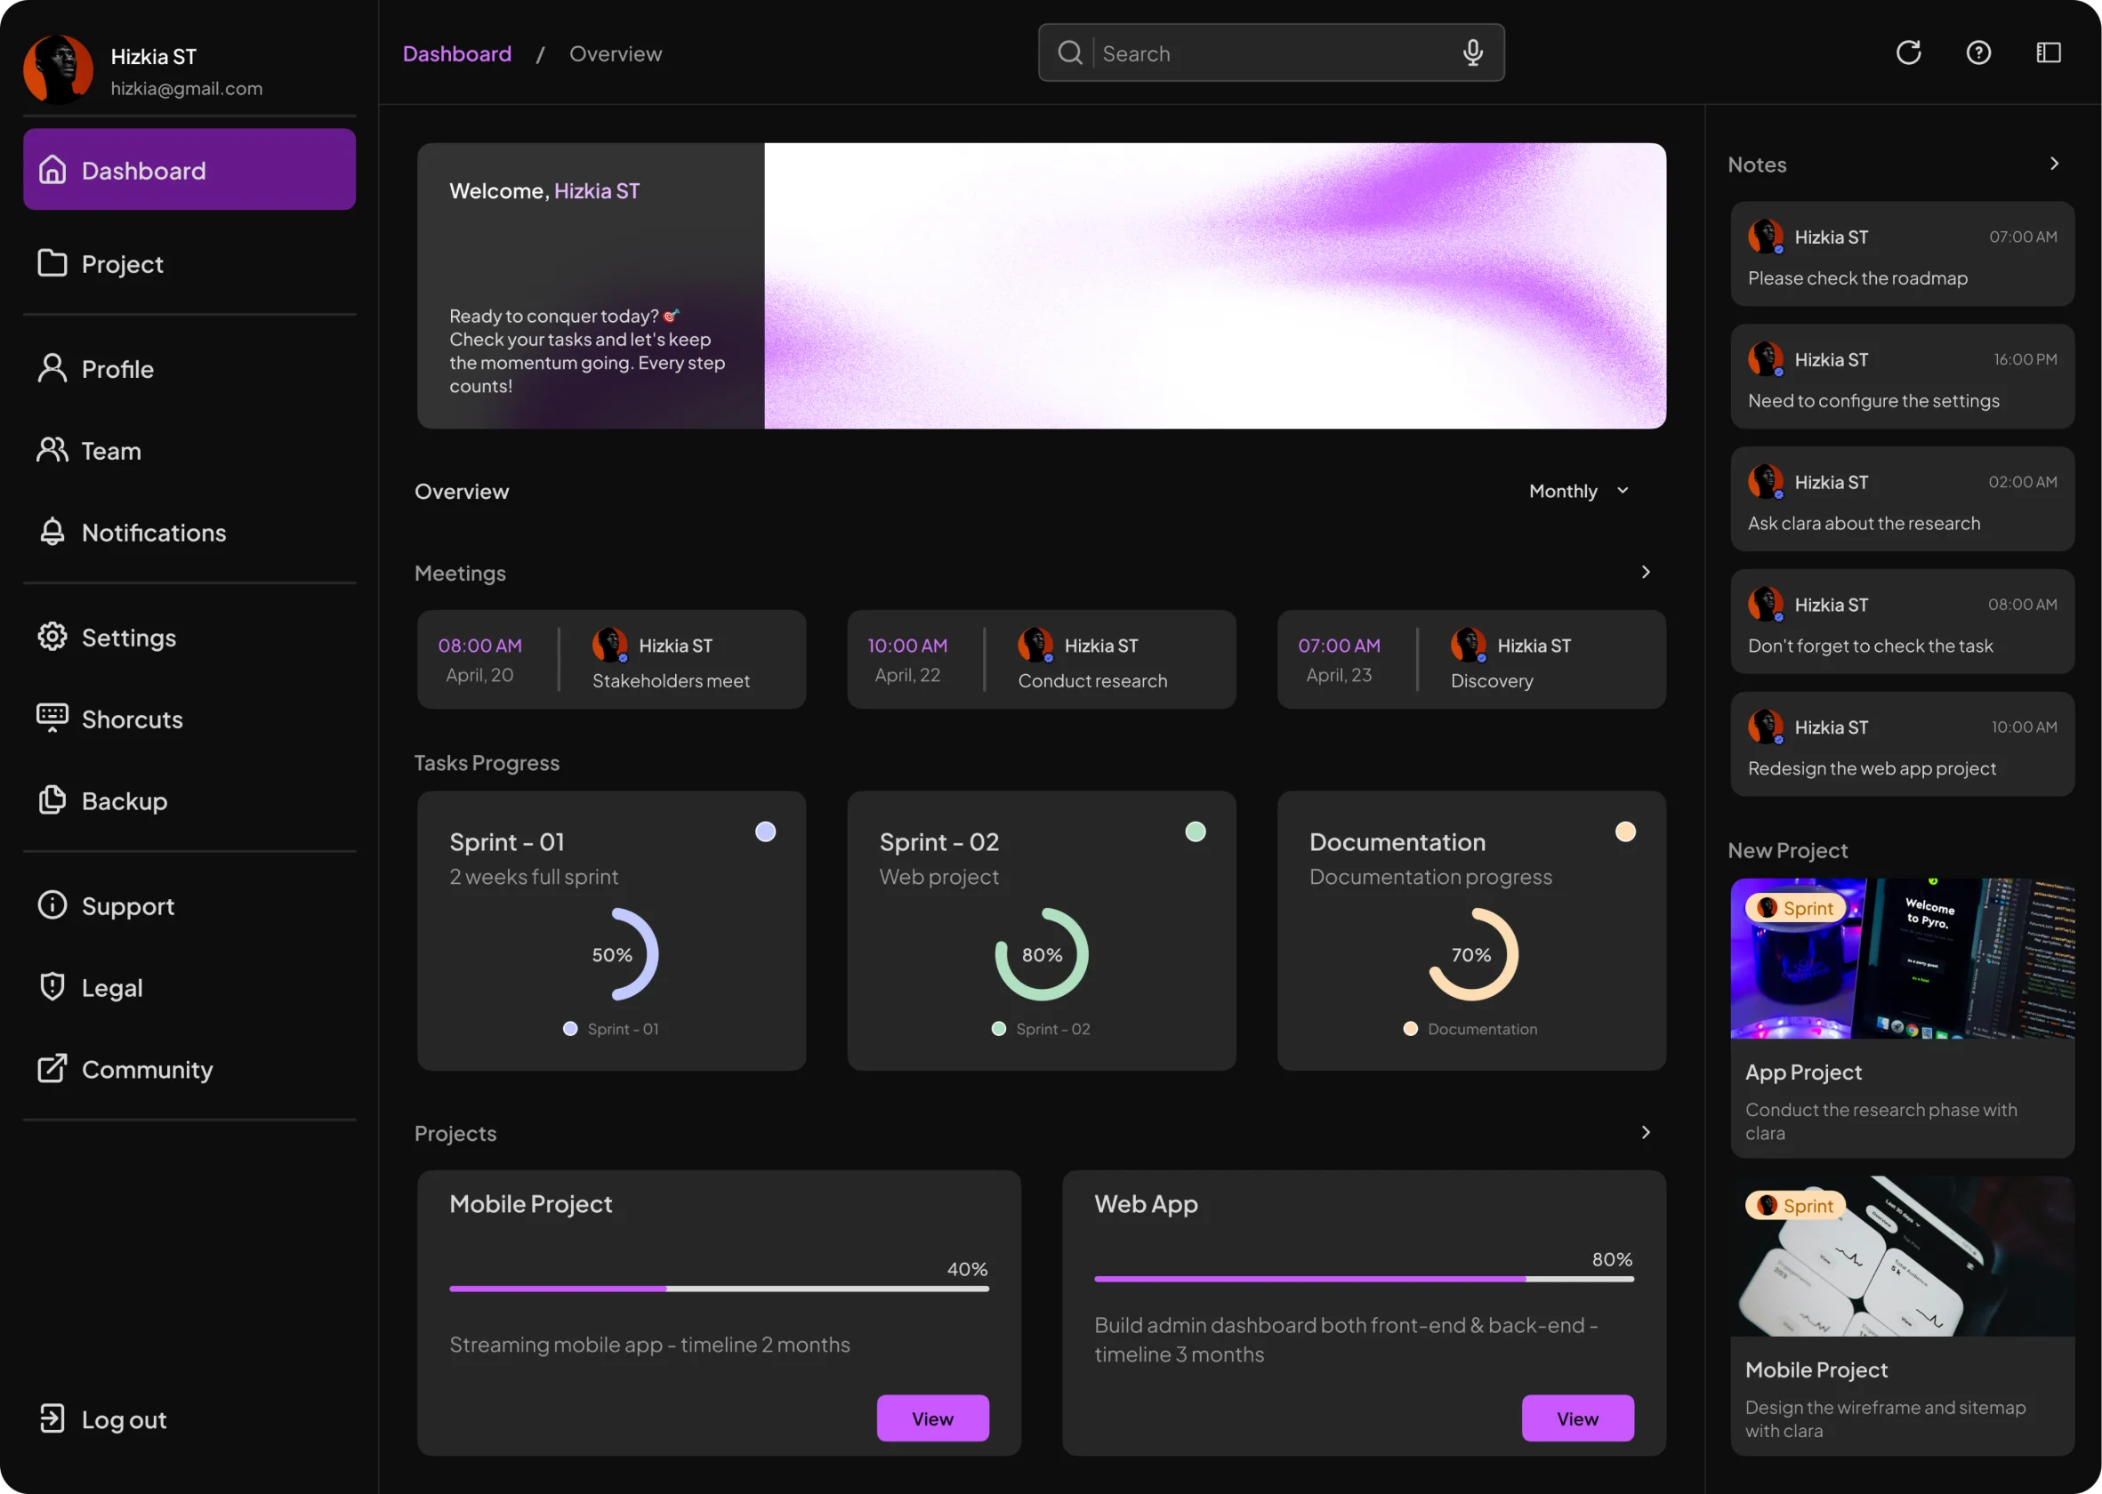Click Dashboard breadcrumb link
This screenshot has width=2102, height=1494.
coord(456,53)
